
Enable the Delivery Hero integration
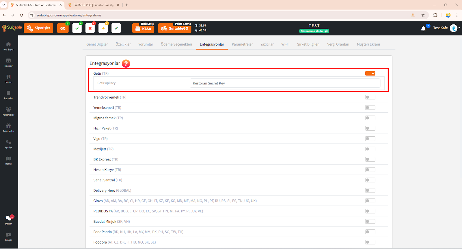[x=370, y=190]
